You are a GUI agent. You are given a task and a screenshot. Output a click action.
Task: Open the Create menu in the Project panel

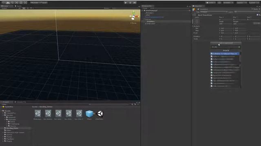pyautogui.click(x=4, y=105)
